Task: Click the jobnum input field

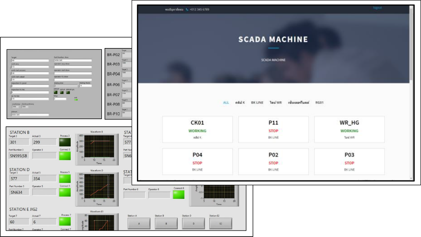Action: point(30,115)
